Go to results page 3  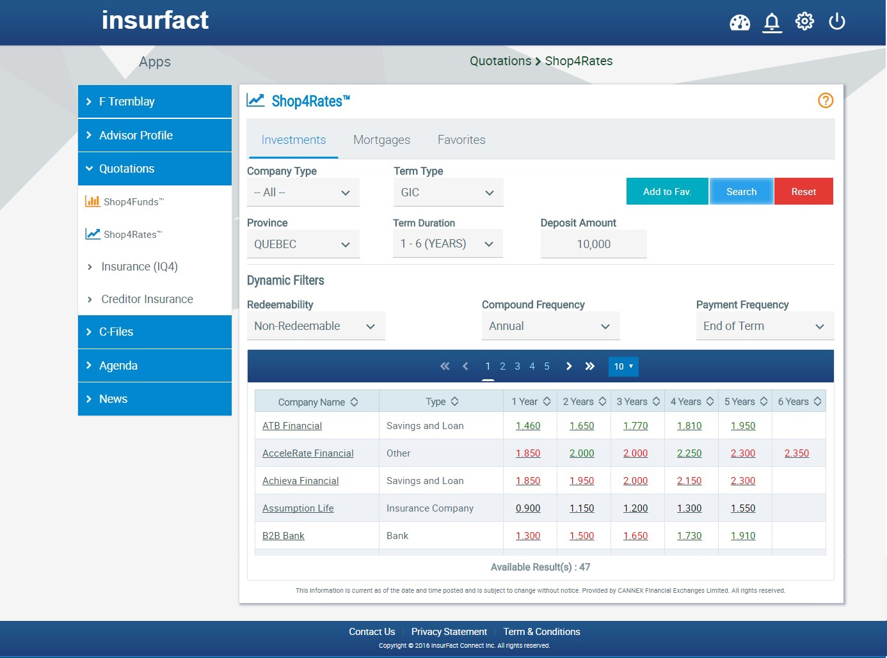pyautogui.click(x=517, y=366)
